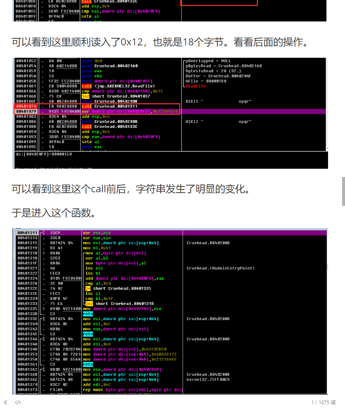Toggle source code mode icon
Screen dimensions: 345x408
point(18,402)
